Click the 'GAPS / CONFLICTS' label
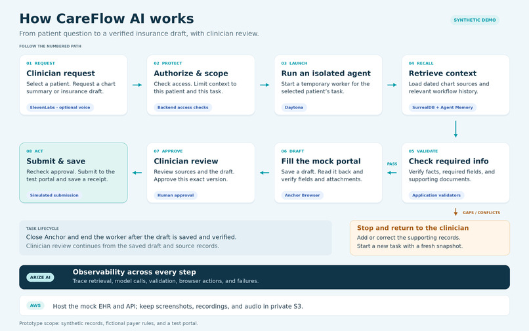 (482, 212)
